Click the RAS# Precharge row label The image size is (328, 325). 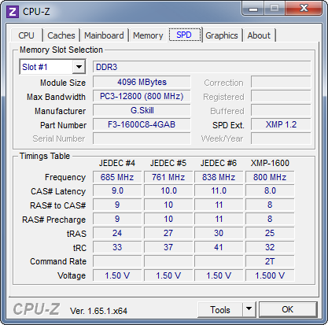53,220
